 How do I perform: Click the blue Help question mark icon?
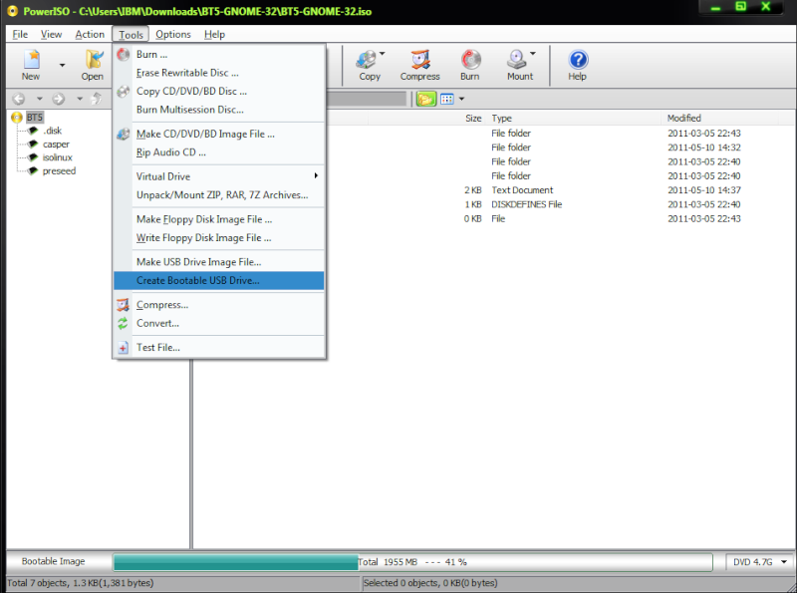point(578,60)
